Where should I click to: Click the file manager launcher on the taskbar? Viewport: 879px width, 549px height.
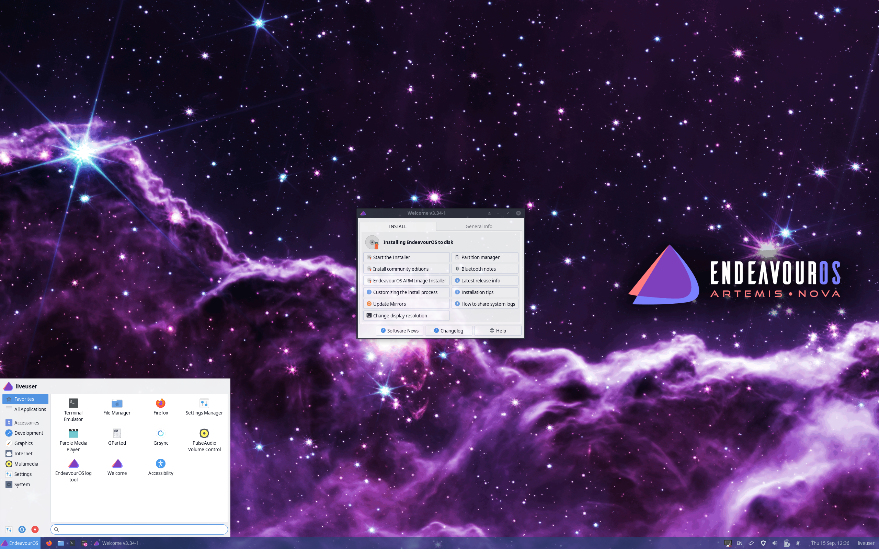61,543
